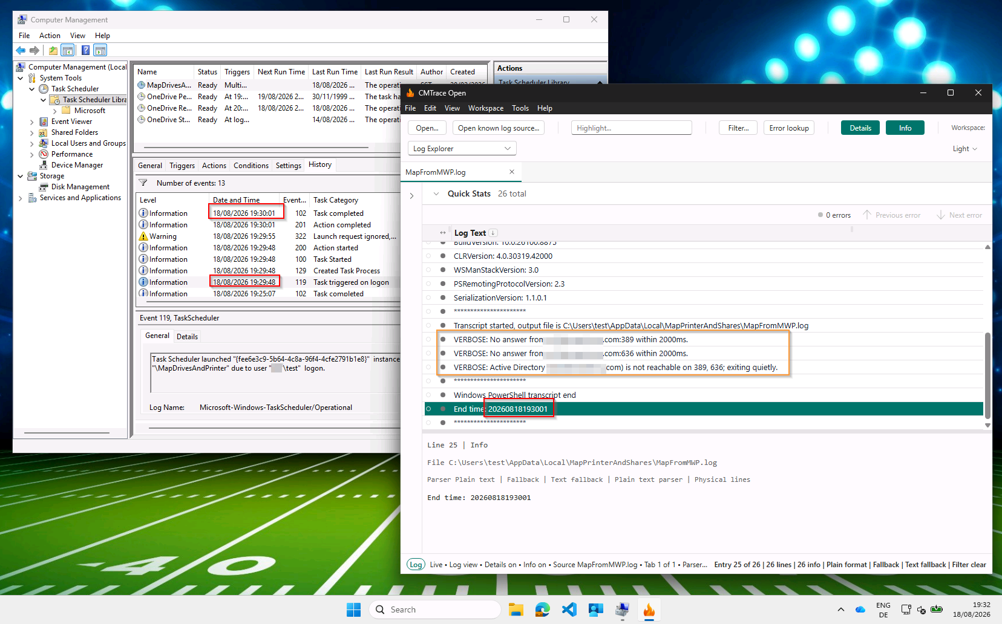Image resolution: width=1002 pixels, height=624 pixels.
Task: Select the Performance node icon
Action: click(x=44, y=154)
